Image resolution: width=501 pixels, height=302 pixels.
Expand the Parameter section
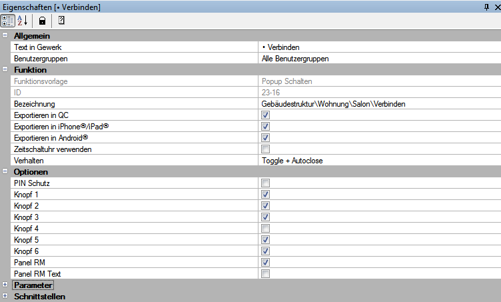(x=5, y=285)
